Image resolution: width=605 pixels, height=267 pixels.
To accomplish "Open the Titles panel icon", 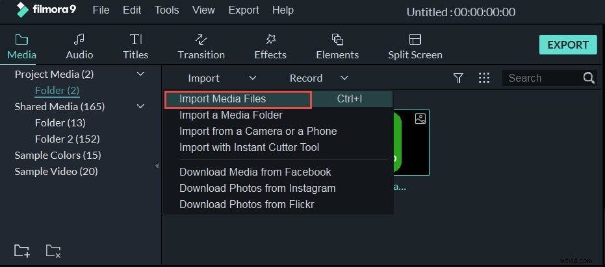I will 135,40.
